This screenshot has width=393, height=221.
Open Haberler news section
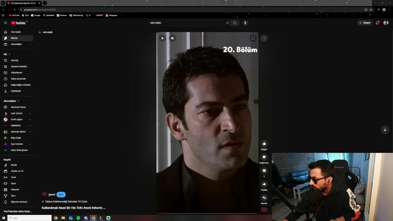18,190
